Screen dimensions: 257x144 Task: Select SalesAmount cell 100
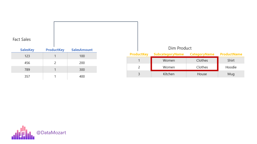[x=82, y=56]
